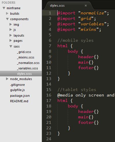Click body selector on line 18
The image size is (115, 142).
[x=73, y=106]
